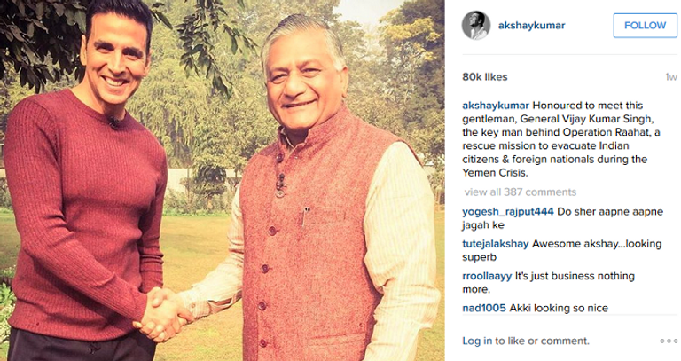Image resolution: width=681 pixels, height=361 pixels.
Task: Follow the akshaykumar account
Action: pyautogui.click(x=645, y=26)
